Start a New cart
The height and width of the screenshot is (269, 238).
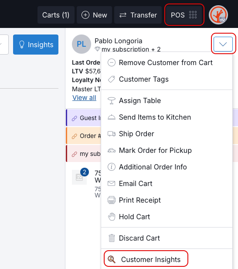94,15
